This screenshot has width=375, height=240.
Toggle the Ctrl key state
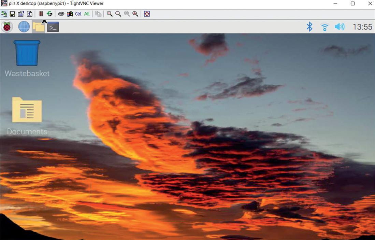pyautogui.click(x=78, y=14)
